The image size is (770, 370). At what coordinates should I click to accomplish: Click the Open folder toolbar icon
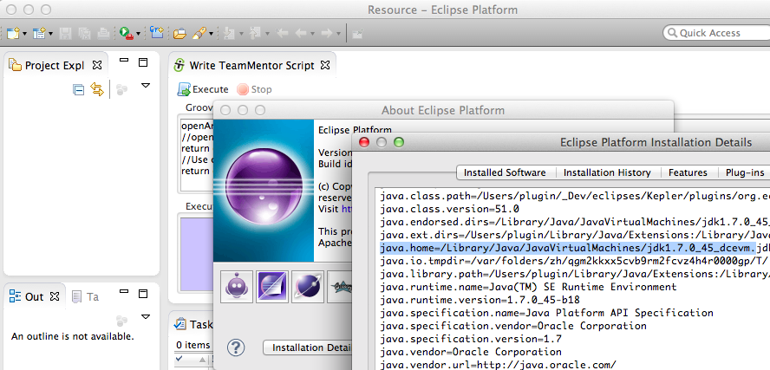(179, 34)
